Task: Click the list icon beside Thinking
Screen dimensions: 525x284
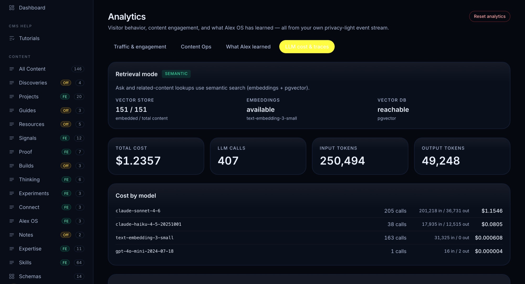Action: pyautogui.click(x=12, y=180)
